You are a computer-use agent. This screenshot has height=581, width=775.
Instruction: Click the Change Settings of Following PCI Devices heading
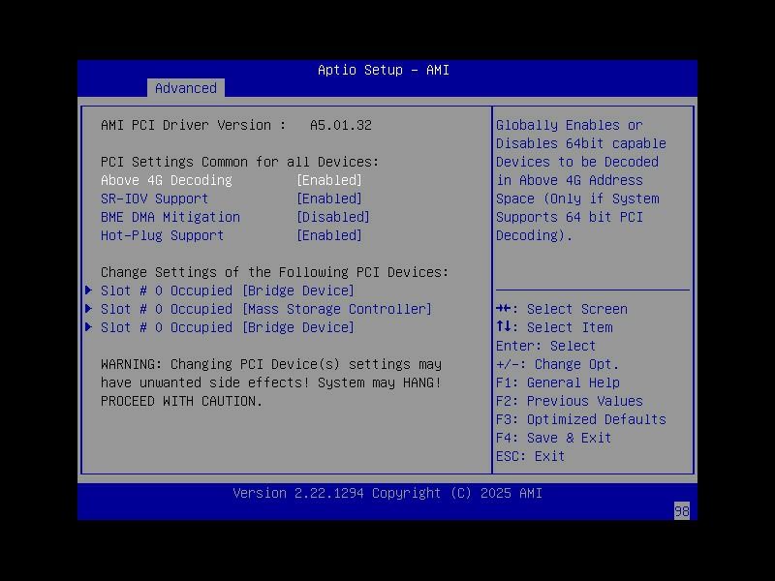tap(274, 272)
